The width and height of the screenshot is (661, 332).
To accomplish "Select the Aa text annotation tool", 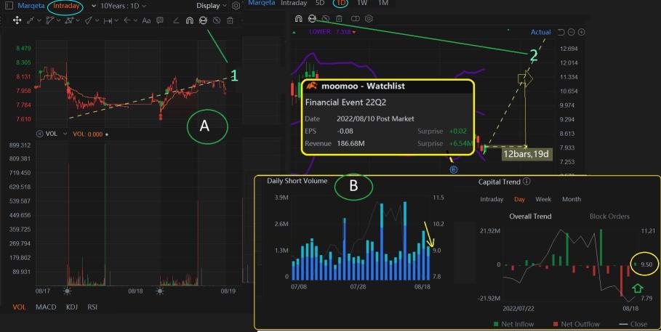I will coord(146,20).
